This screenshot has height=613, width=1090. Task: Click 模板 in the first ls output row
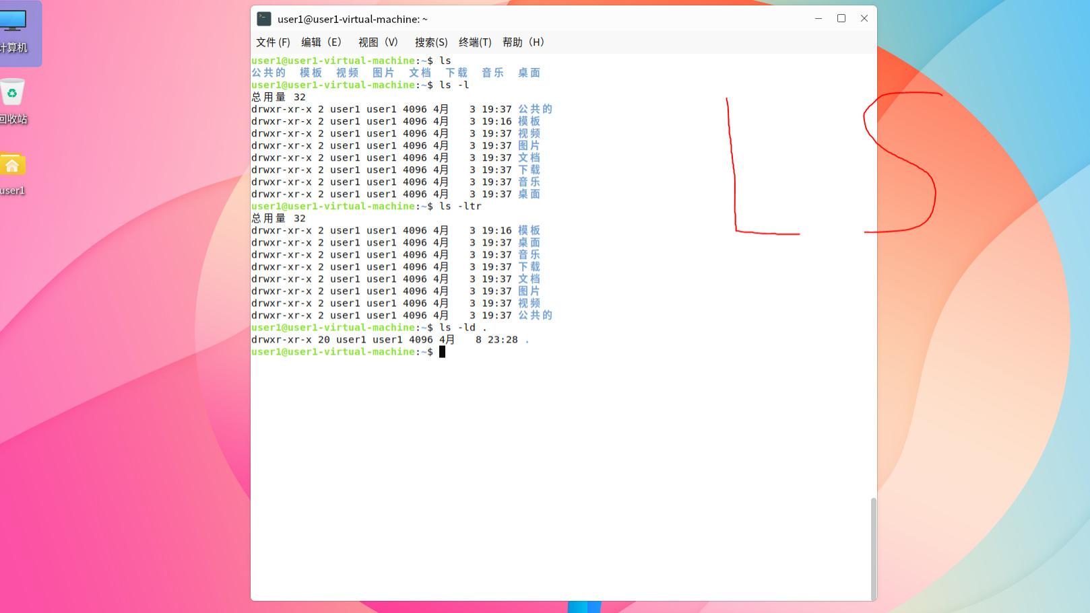tap(311, 73)
